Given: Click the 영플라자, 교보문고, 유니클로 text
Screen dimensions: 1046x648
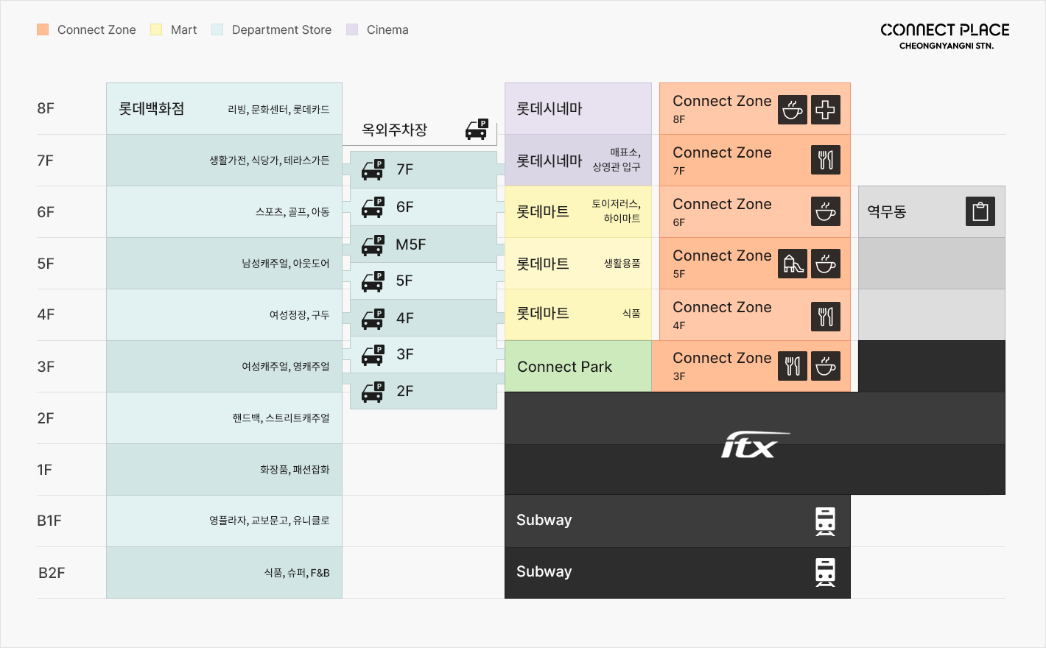Looking at the screenshot, I should click(270, 520).
